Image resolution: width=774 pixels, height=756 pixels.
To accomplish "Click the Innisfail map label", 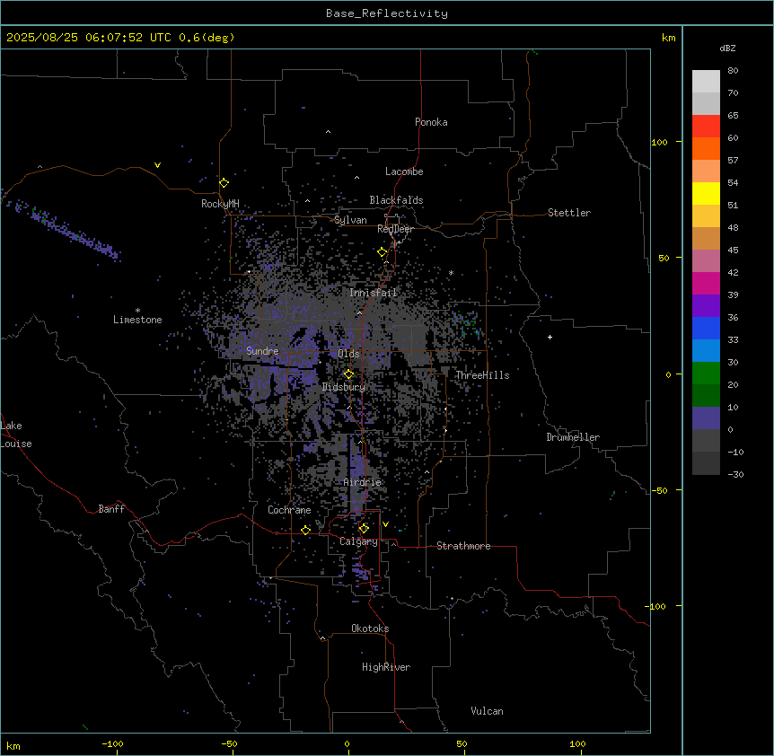I will (x=373, y=293).
